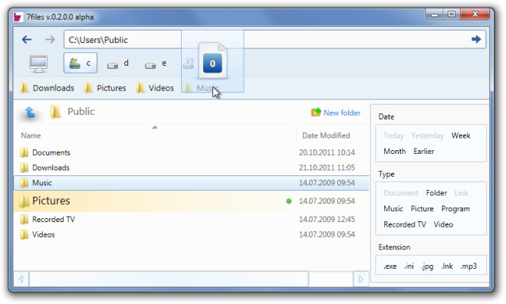Filter by type Program

[x=455, y=209]
